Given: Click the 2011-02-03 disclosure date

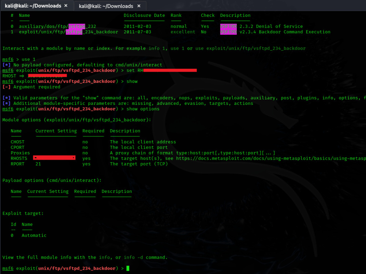Looking at the screenshot, I should (137, 26).
